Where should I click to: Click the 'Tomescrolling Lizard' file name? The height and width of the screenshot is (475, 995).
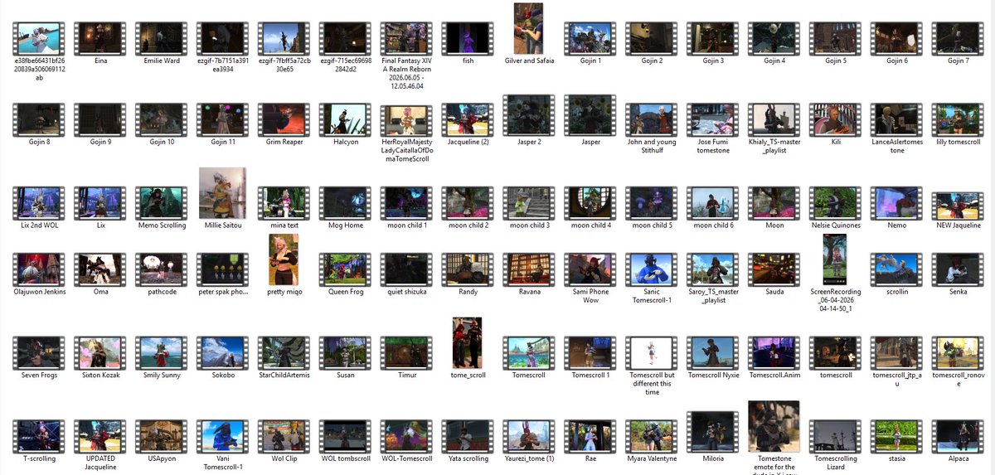pyautogui.click(x=835, y=463)
